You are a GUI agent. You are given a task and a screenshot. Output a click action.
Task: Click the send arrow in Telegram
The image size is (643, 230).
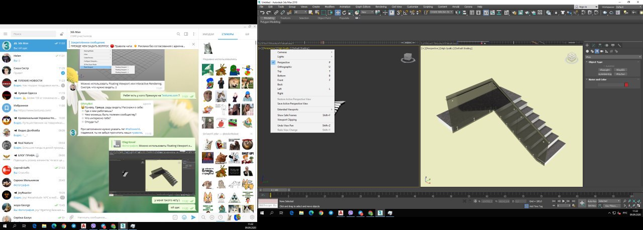[x=193, y=217]
